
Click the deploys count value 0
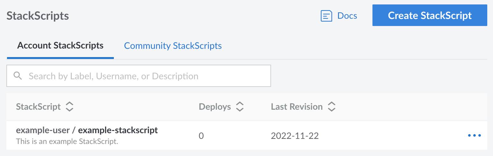201,136
